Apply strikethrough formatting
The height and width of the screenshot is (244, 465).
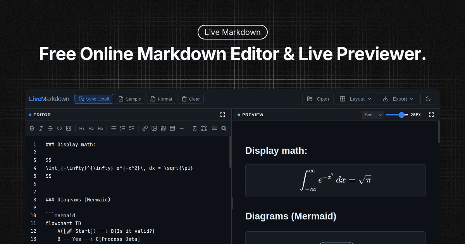[50, 128]
